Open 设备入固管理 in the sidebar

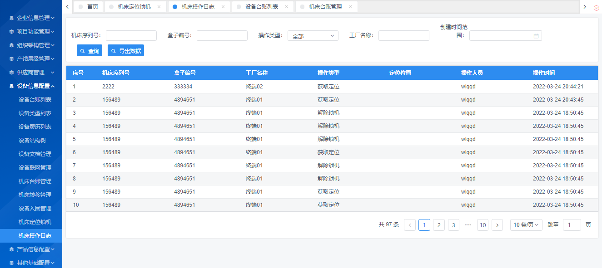pos(35,209)
